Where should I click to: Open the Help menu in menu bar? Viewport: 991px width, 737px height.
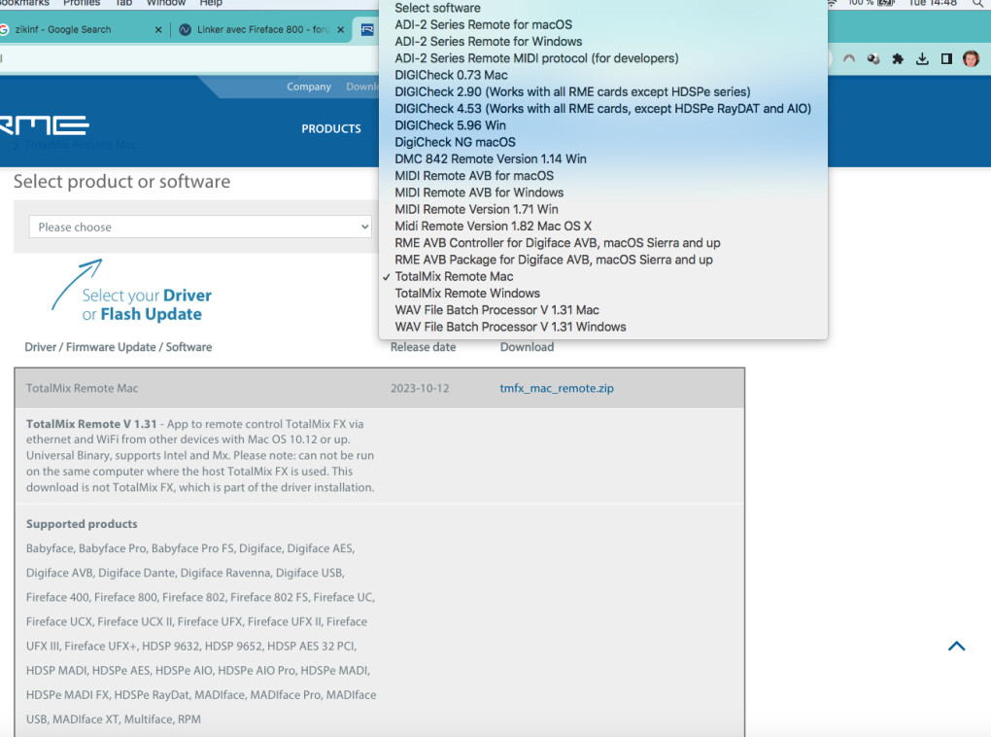[x=211, y=3]
